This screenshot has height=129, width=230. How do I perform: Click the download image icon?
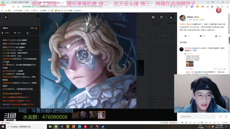click(x=171, y=17)
